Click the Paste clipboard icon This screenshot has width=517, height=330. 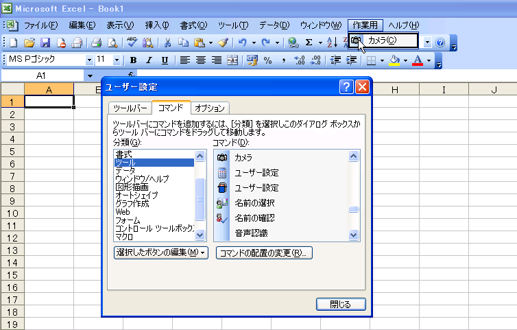click(199, 43)
